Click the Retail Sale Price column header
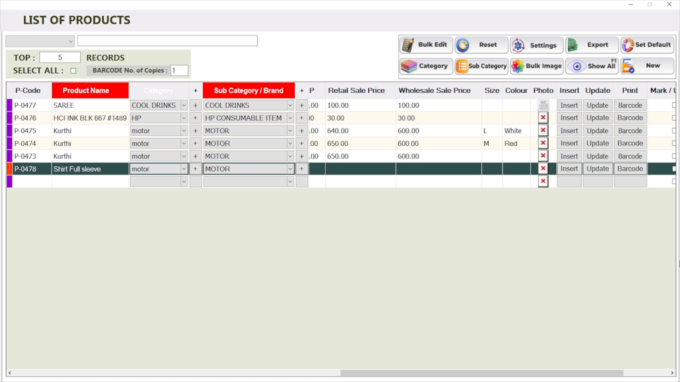This screenshot has height=382, width=680. pos(356,91)
